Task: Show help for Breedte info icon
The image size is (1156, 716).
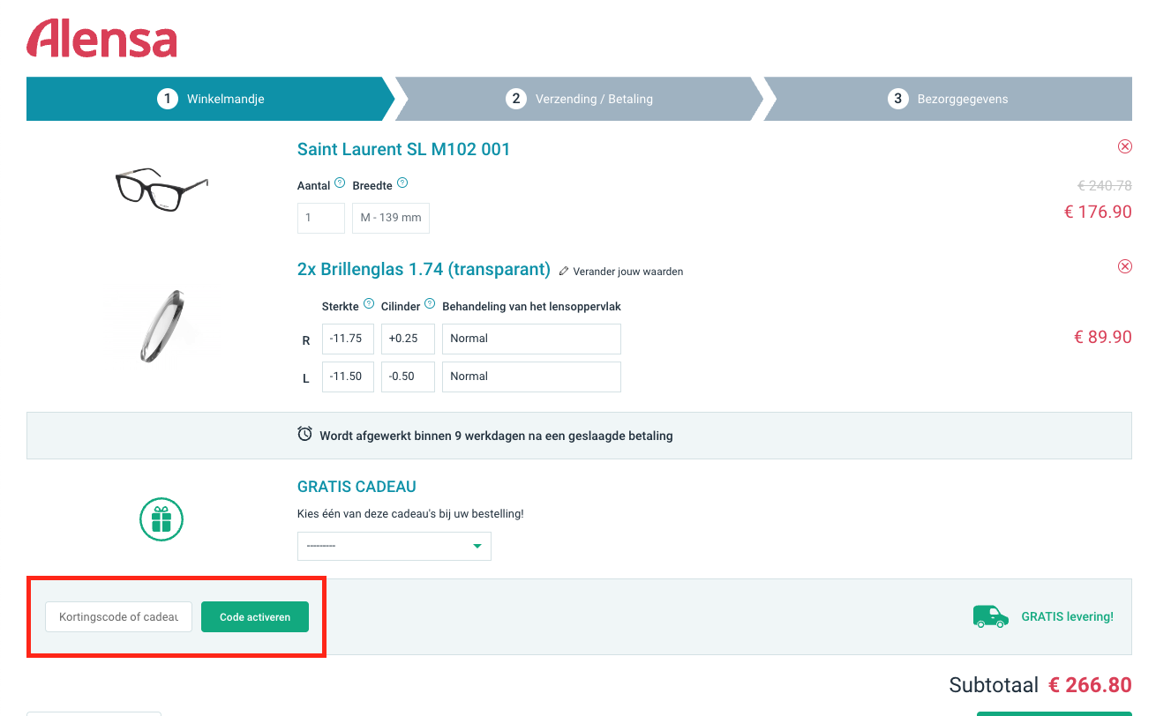Action: [402, 183]
